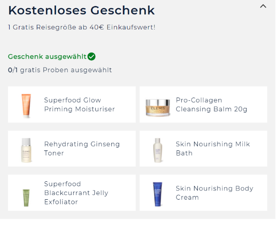Select Superfood Glow Priming Moisturiser gift

72,104
